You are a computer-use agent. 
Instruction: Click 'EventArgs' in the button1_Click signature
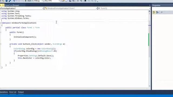pos(57,44)
